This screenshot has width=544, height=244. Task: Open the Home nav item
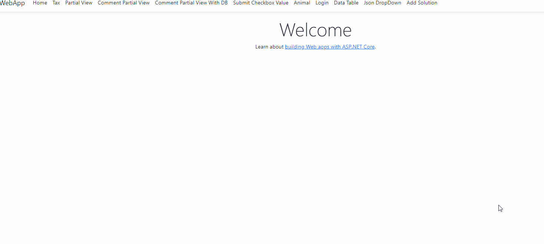point(40,3)
